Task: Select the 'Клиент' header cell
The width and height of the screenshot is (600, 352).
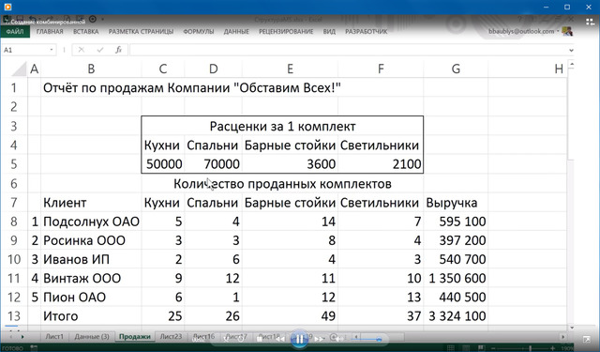Action: click(x=91, y=202)
